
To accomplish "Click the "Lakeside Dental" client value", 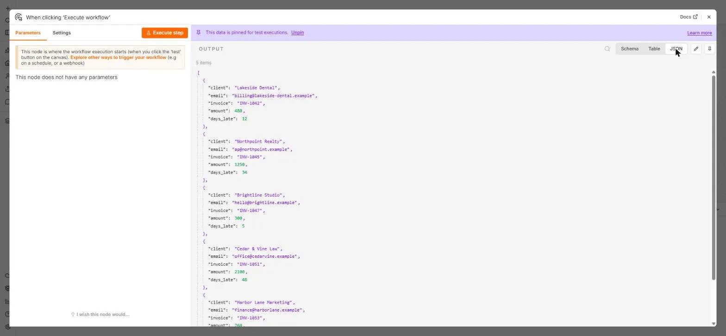I will click(256, 88).
